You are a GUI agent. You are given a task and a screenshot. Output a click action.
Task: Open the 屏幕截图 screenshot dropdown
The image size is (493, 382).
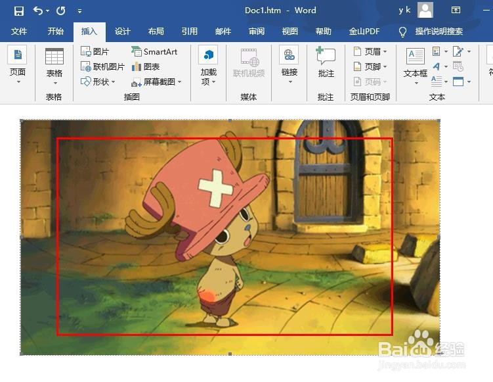(156, 82)
